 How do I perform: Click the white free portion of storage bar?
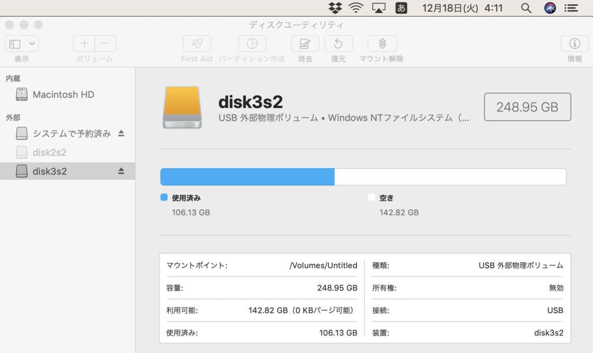pos(451,177)
